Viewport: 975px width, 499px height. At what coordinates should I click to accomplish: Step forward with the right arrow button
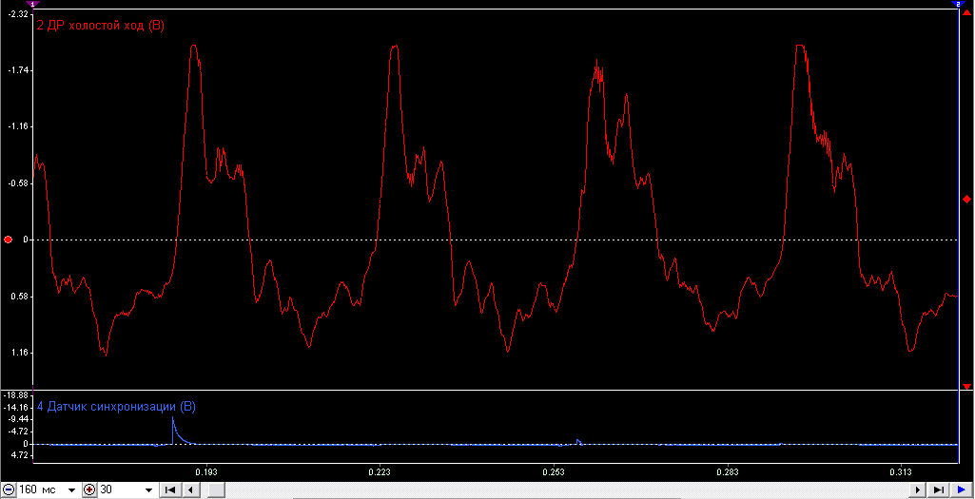[x=917, y=490]
